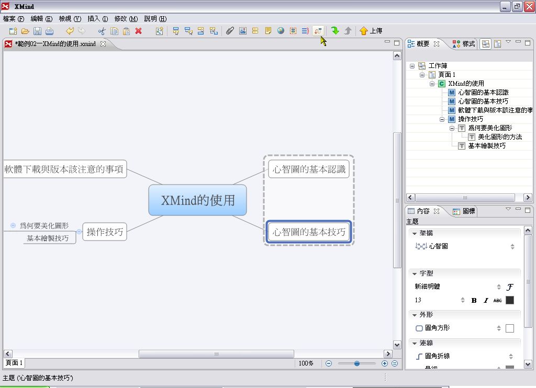Undo the last action with the yellow arrow
The image size is (536, 388).
(x=70, y=31)
